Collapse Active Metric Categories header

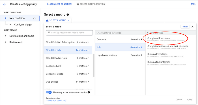tap(98, 33)
